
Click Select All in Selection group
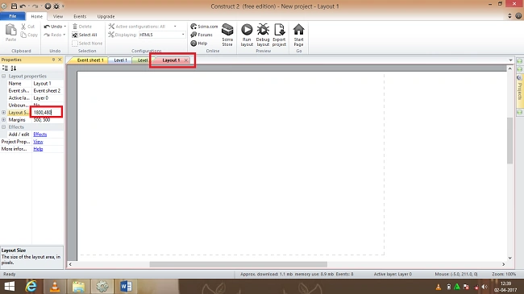pos(85,35)
